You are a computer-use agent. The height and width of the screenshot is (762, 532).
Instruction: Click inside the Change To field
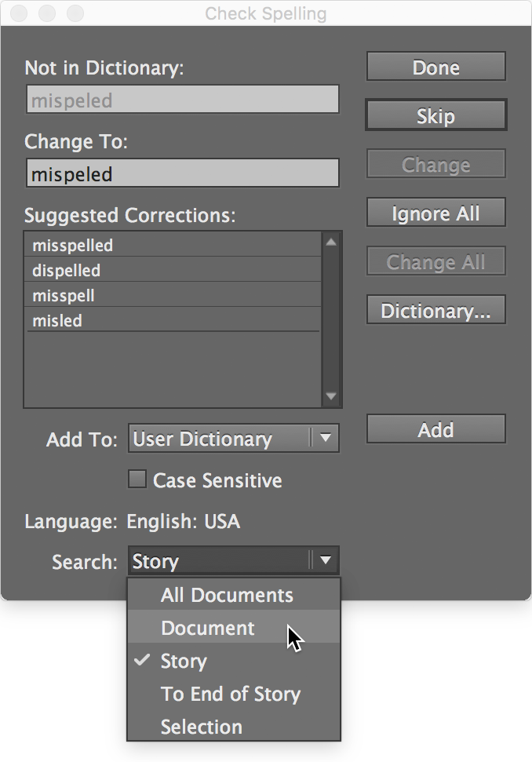click(x=183, y=173)
